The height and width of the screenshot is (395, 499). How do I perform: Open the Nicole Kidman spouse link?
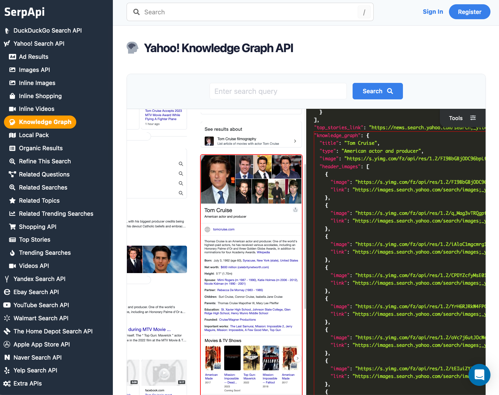click(225, 284)
